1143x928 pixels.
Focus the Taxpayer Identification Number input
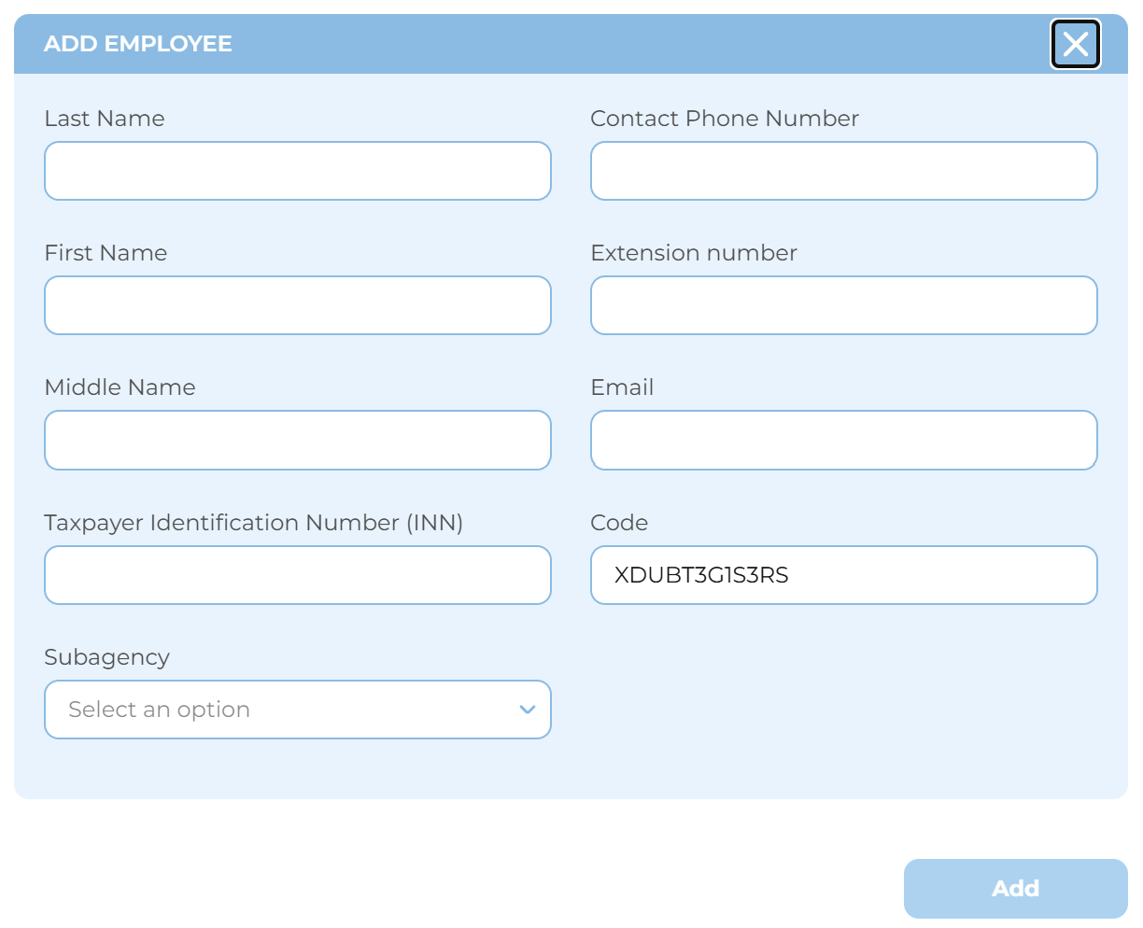click(x=297, y=575)
